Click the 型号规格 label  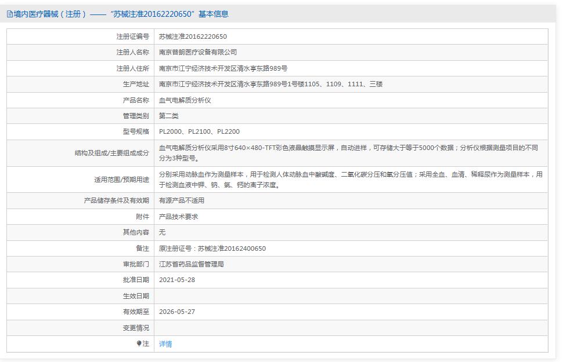coord(136,131)
